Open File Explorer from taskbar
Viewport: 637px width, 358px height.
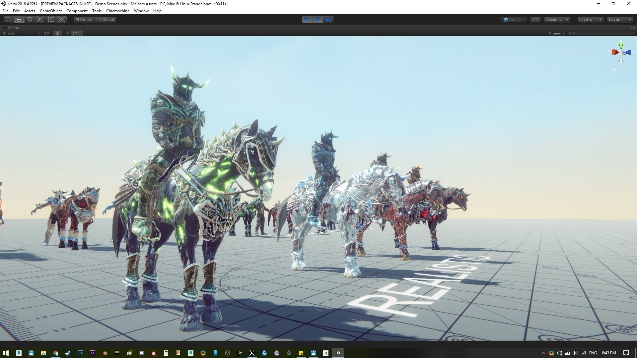coord(43,353)
